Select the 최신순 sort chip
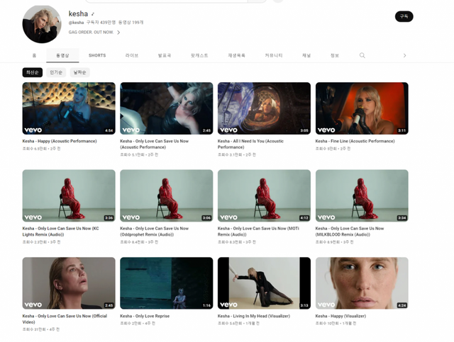 point(33,72)
